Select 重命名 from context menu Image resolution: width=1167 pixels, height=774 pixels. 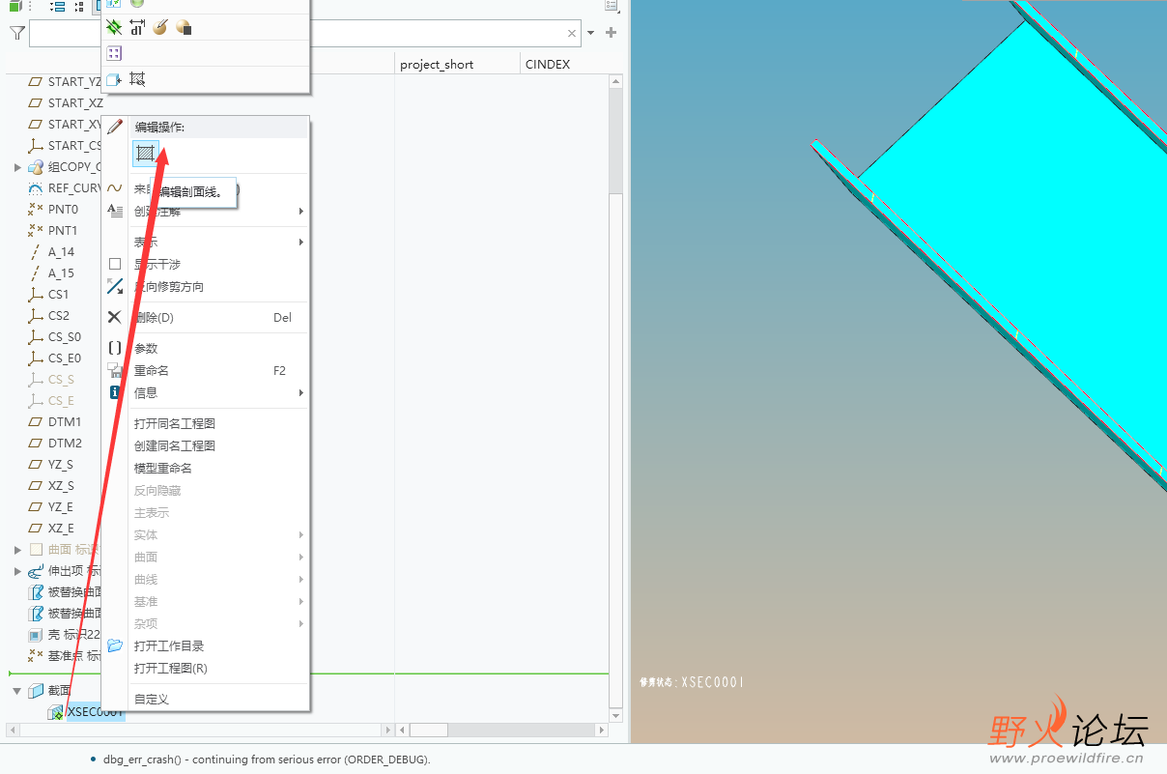pos(152,370)
